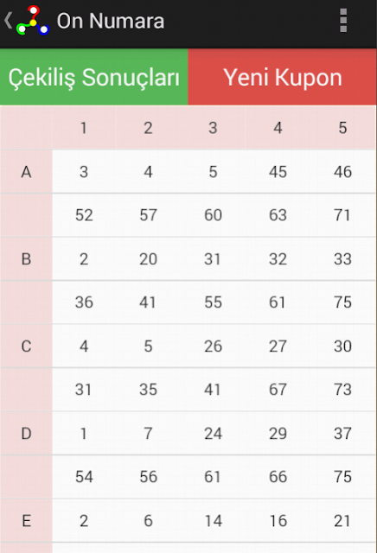This screenshot has width=377, height=553.
Task: Select row label E
Action: pyautogui.click(x=26, y=520)
